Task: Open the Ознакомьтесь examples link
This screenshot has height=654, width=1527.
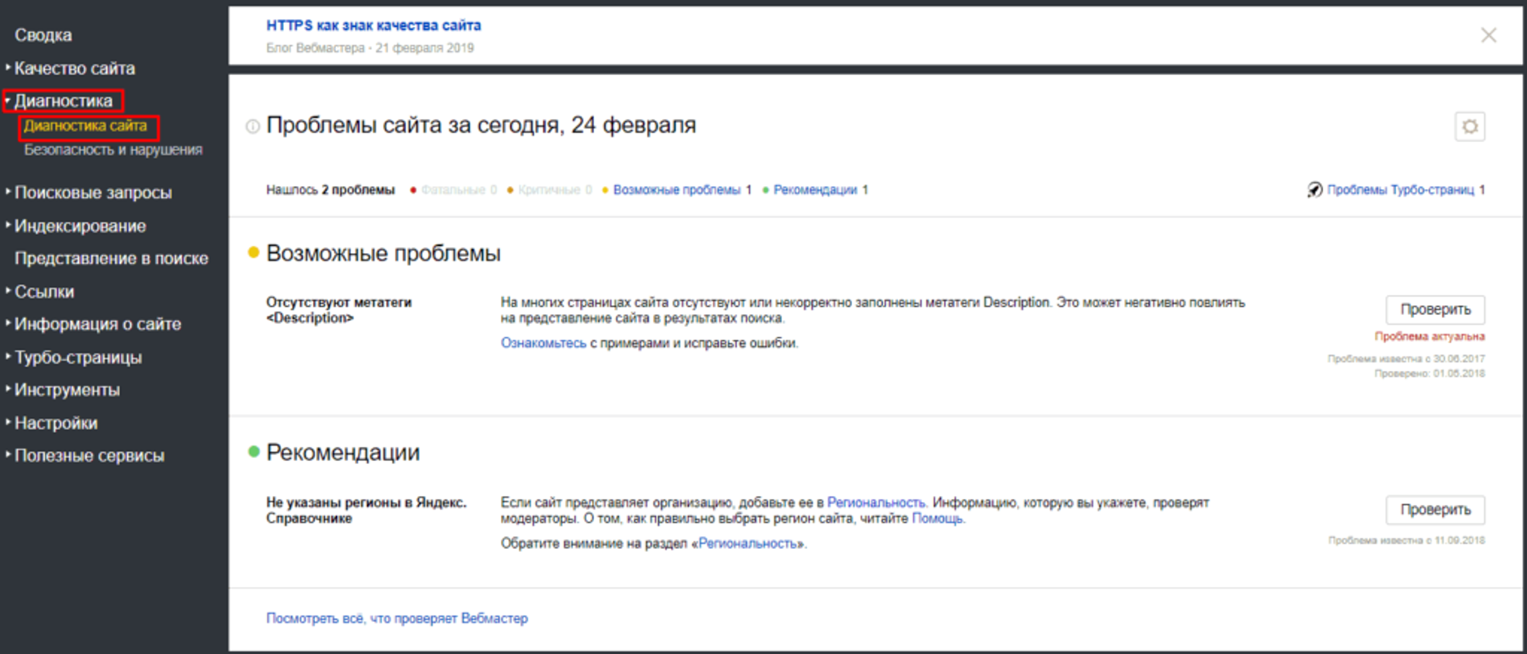Action: [x=543, y=343]
